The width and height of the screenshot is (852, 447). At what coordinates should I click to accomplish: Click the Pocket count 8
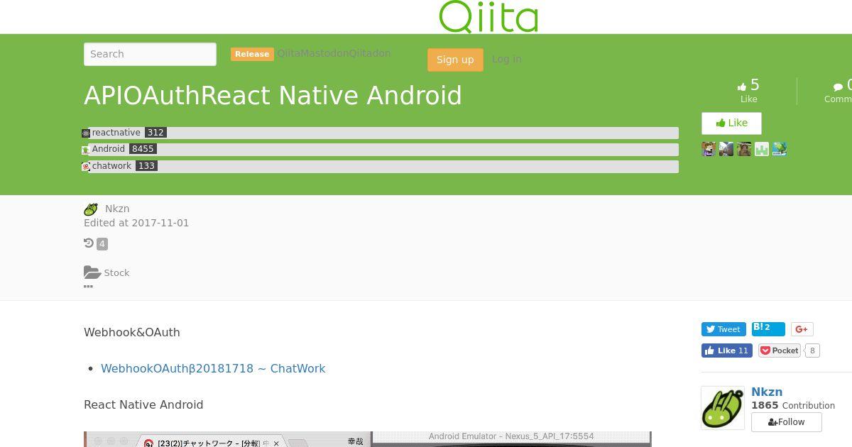pos(812,351)
